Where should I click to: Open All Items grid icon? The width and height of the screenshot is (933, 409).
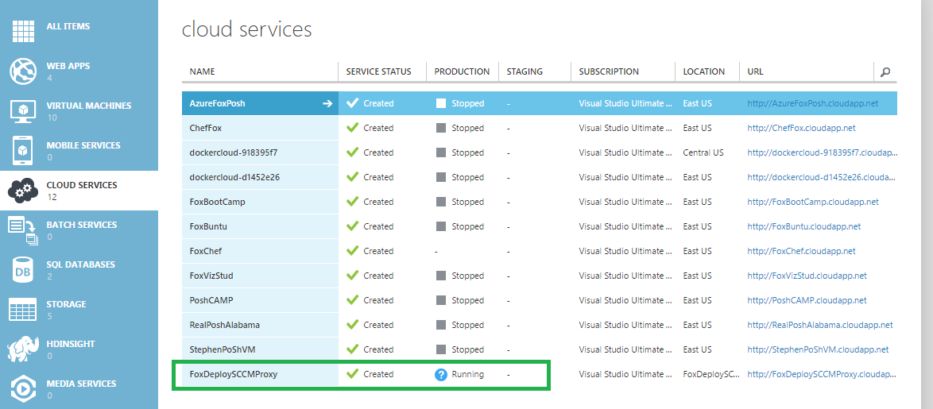click(24, 32)
